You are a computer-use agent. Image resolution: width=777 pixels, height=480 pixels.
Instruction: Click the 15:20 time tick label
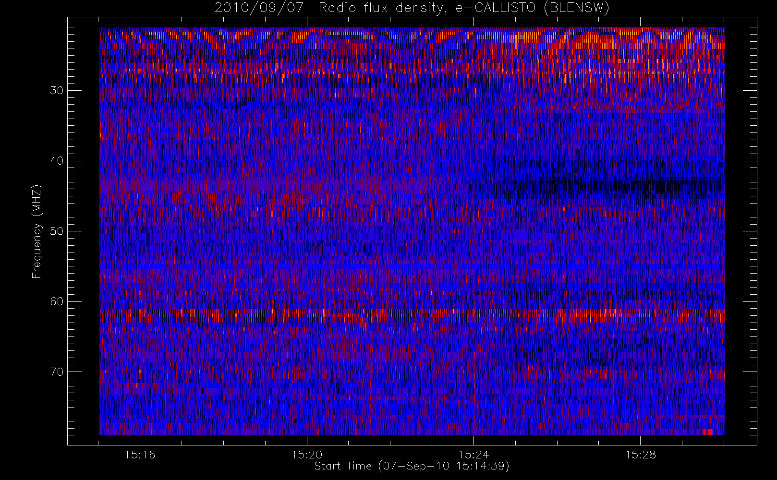[306, 454]
